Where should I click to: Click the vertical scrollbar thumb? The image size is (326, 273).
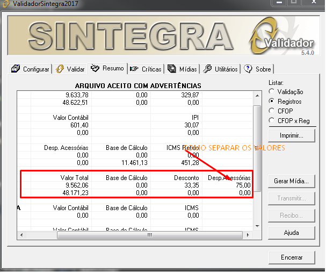[x=257, y=148]
